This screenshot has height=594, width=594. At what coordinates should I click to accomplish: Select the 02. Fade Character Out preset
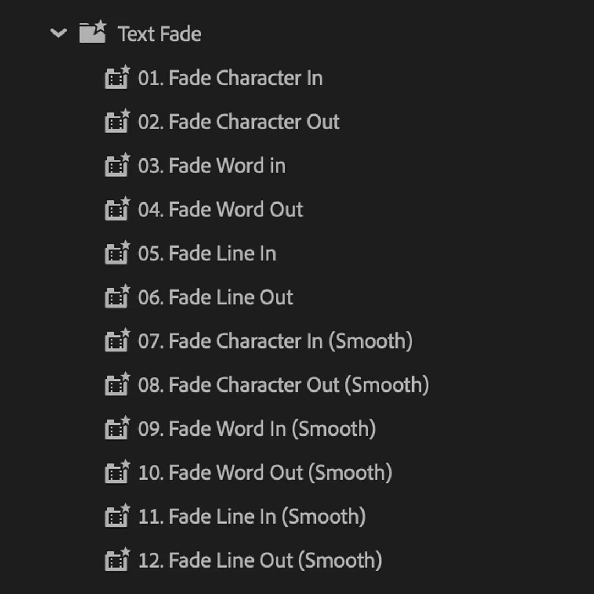tap(239, 122)
